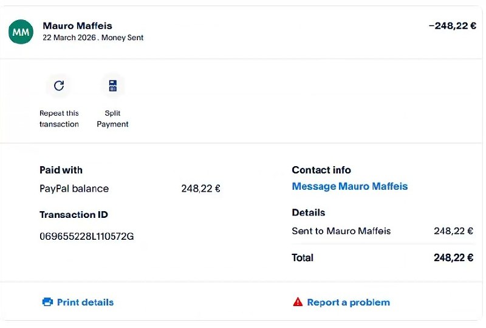Click the Mauro Maffeis header name
Screen dimensions: 486x328
point(77,26)
